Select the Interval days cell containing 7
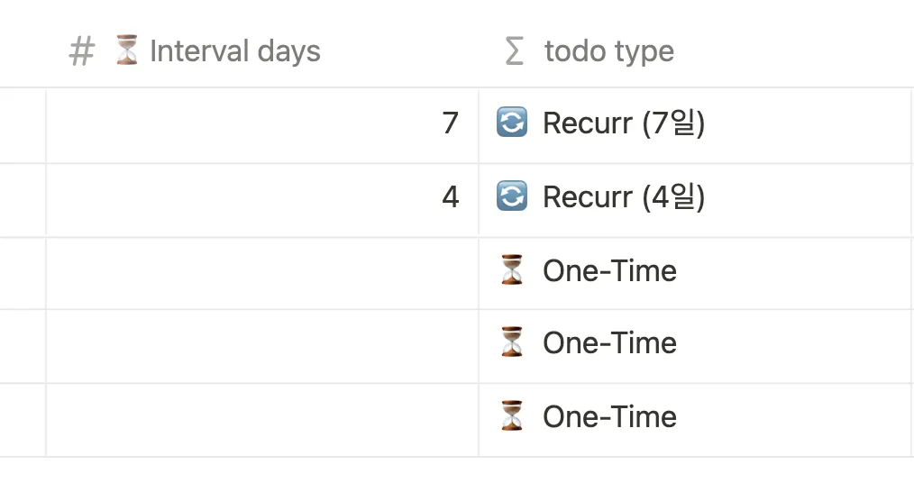 (x=261, y=123)
